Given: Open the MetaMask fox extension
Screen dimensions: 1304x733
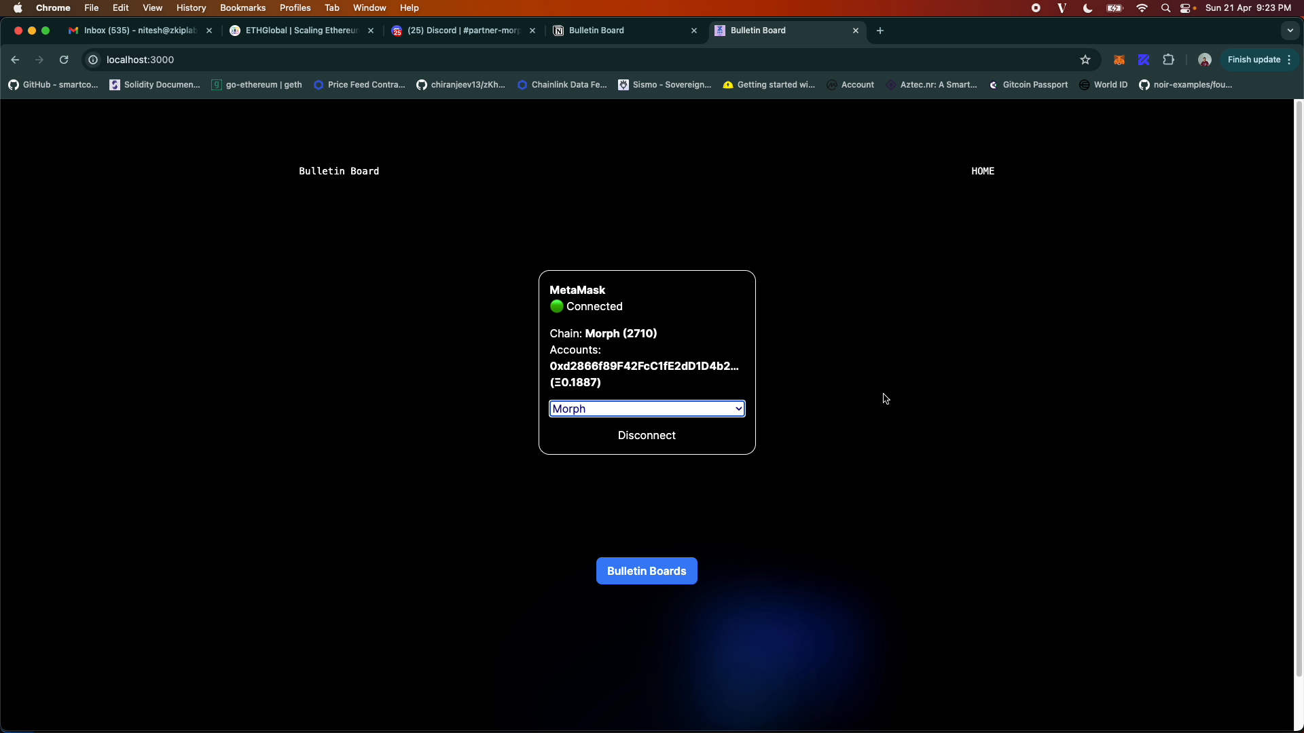Looking at the screenshot, I should click(x=1119, y=60).
